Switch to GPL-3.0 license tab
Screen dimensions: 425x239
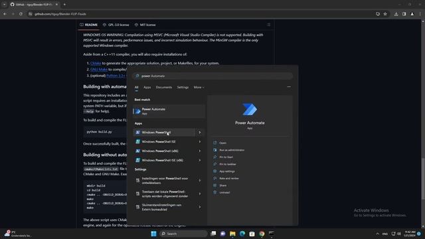click(116, 25)
